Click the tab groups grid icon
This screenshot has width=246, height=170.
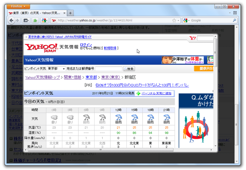tap(235, 13)
